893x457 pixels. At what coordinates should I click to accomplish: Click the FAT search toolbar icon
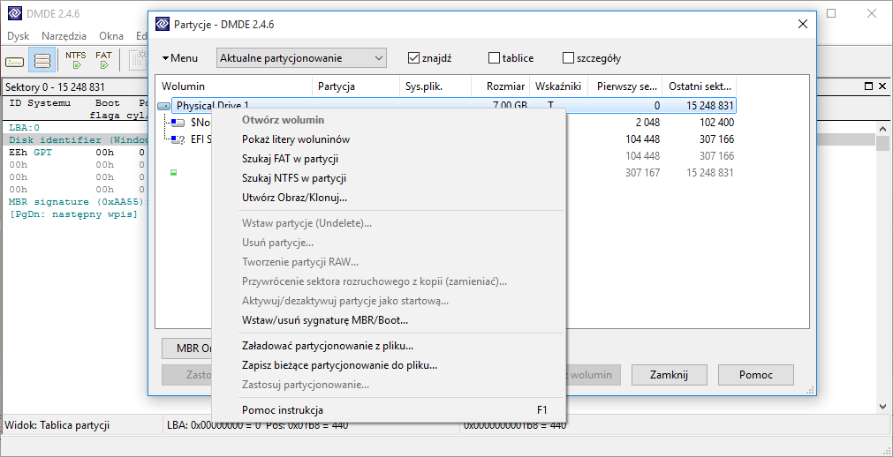[x=103, y=60]
